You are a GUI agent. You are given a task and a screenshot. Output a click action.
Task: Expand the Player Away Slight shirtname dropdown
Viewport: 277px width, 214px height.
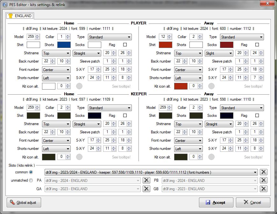pyautogui.click(x=219, y=53)
